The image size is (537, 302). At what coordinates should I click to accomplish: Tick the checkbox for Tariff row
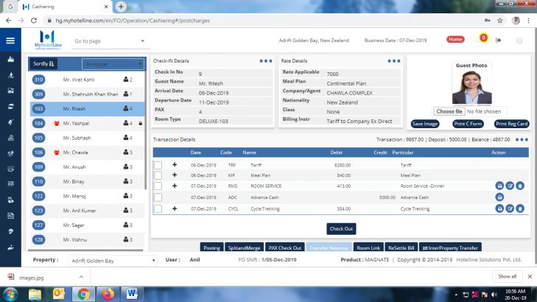point(158,164)
